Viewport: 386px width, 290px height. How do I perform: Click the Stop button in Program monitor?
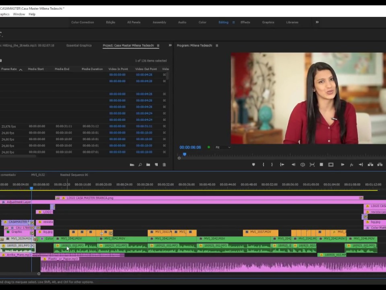pos(321,165)
